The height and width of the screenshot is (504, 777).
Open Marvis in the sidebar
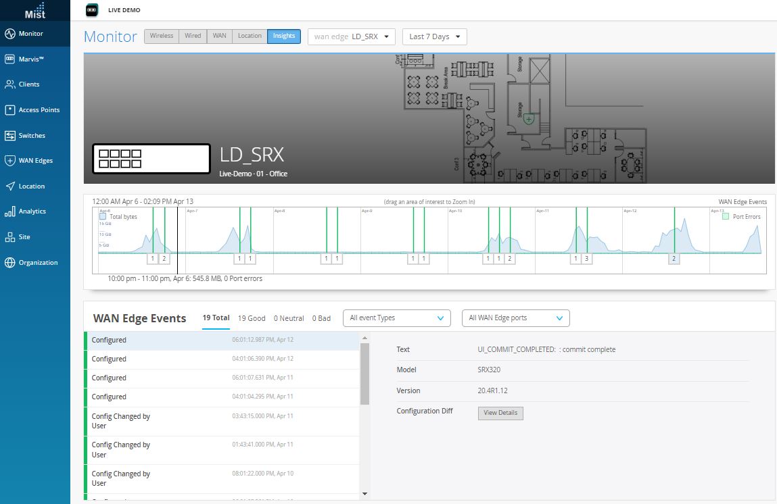(x=10, y=59)
